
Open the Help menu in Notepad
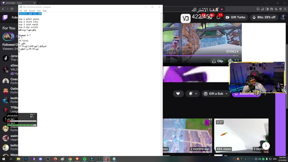tap(45, 11)
